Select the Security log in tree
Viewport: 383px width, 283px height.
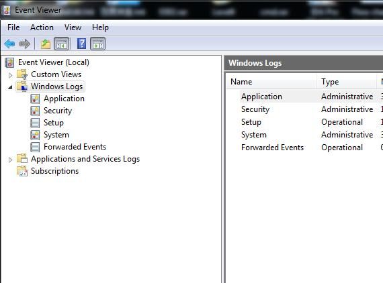click(58, 111)
